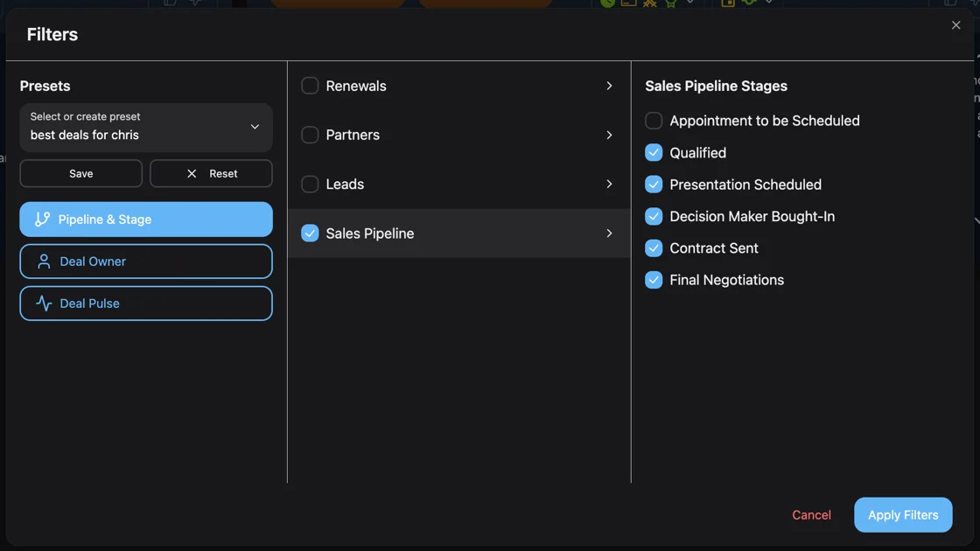The image size is (980, 551).
Task: Select the Pipeline & Stage branch icon
Action: click(x=43, y=220)
